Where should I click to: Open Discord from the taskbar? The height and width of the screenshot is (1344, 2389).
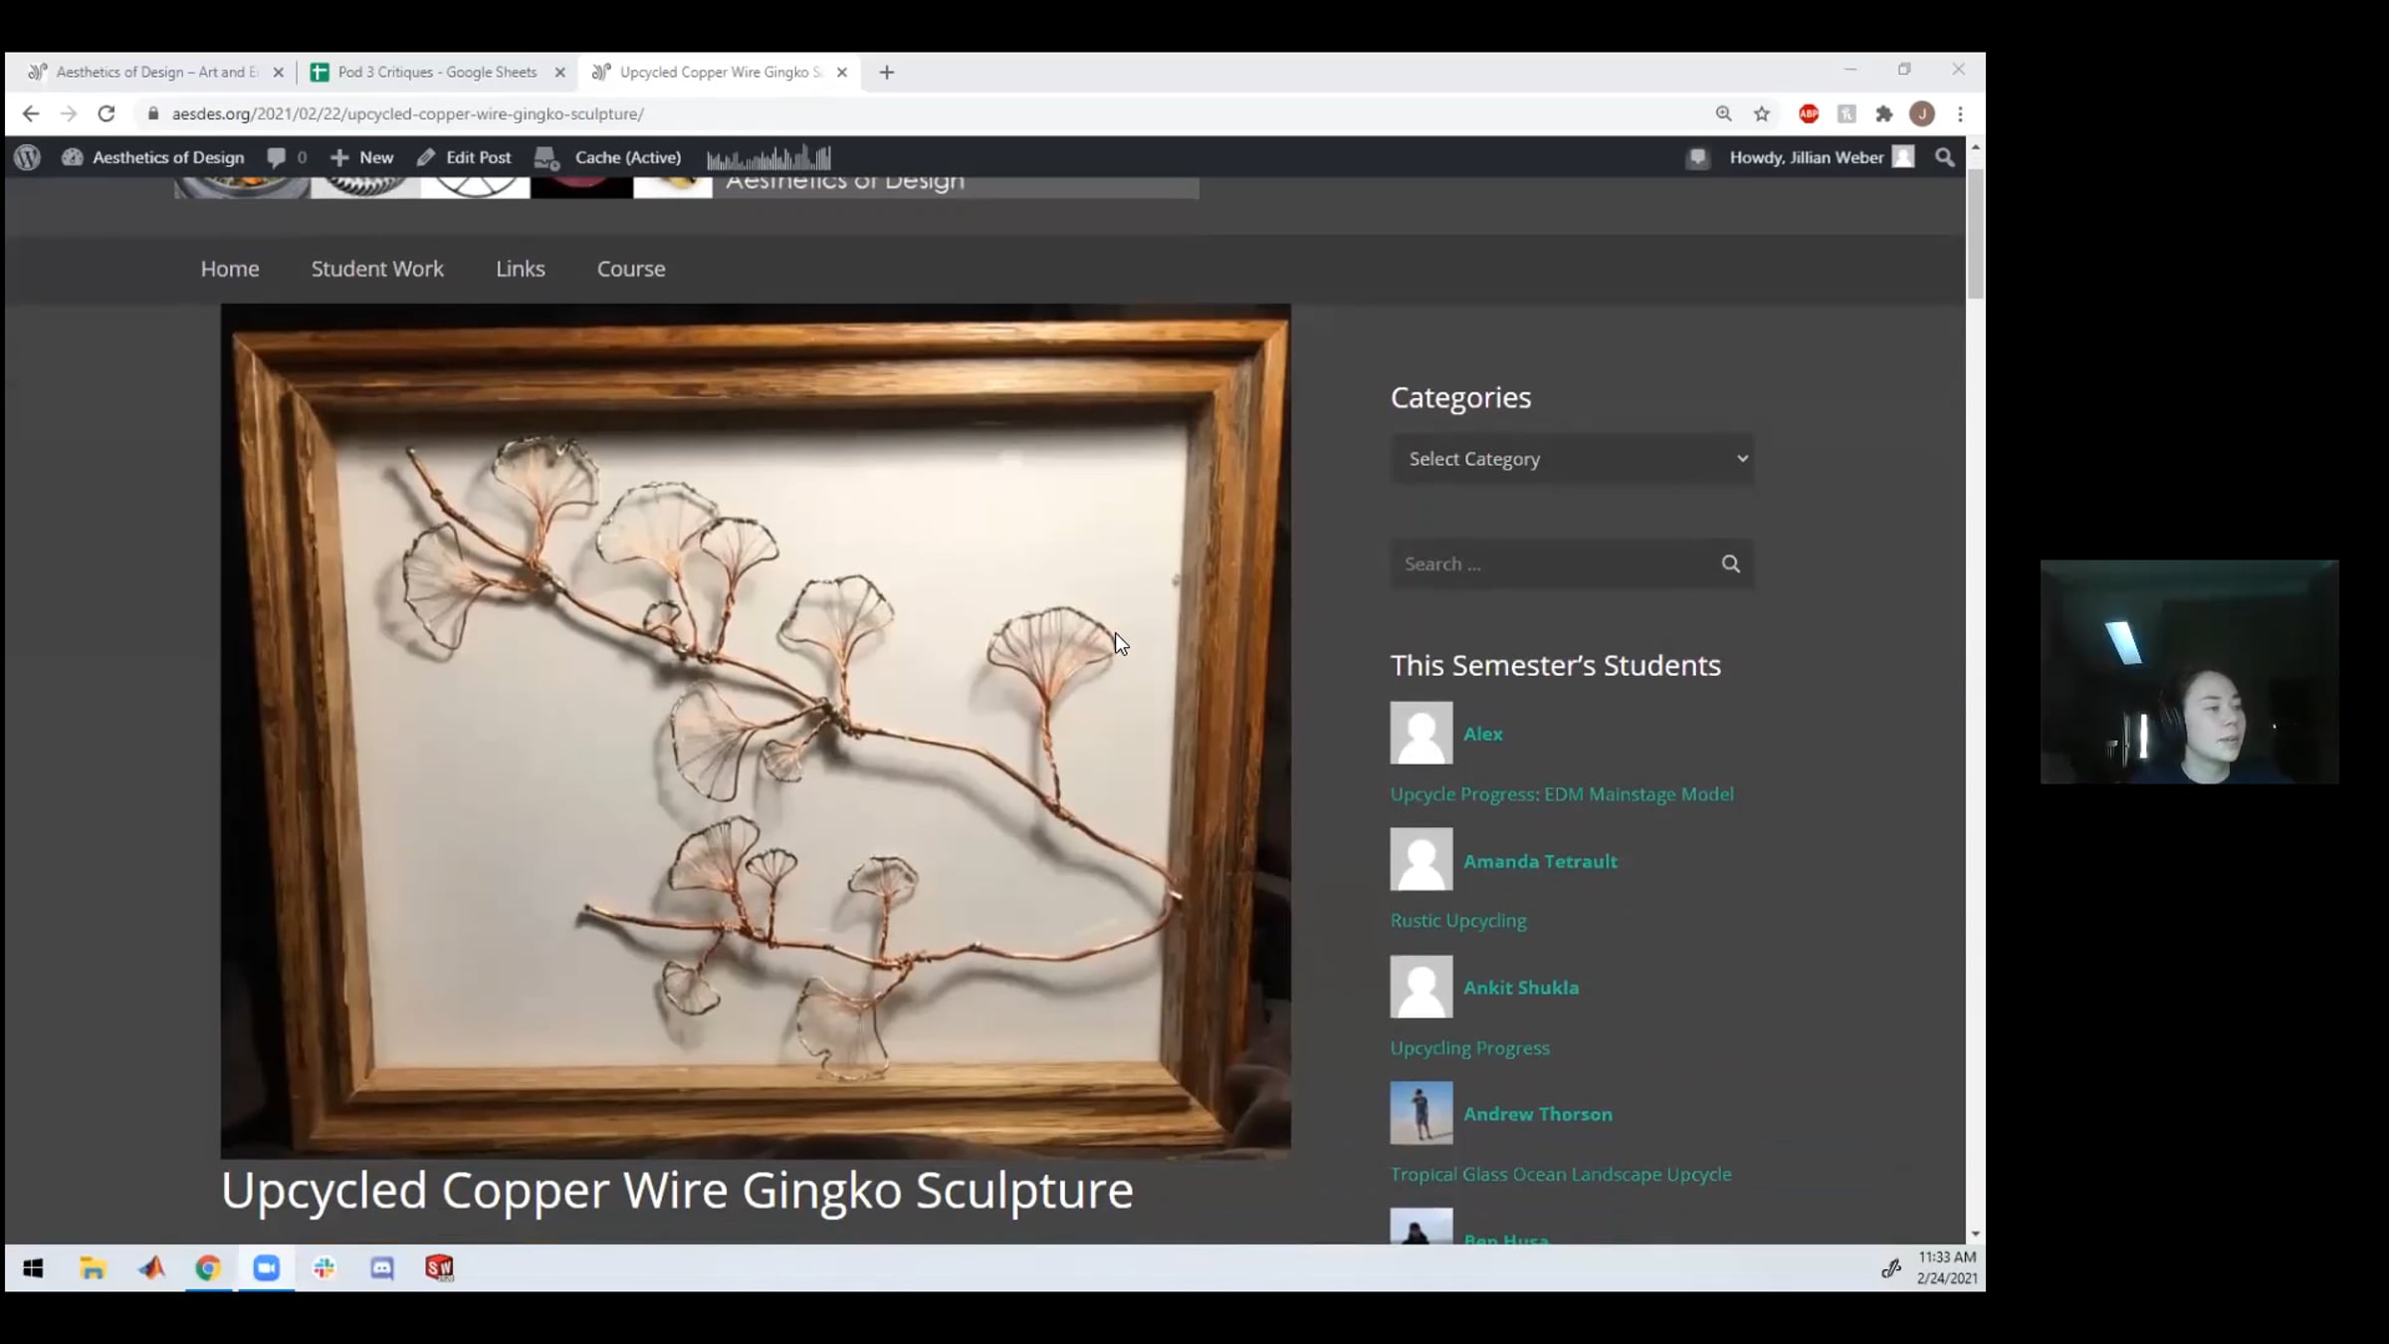[x=382, y=1267]
